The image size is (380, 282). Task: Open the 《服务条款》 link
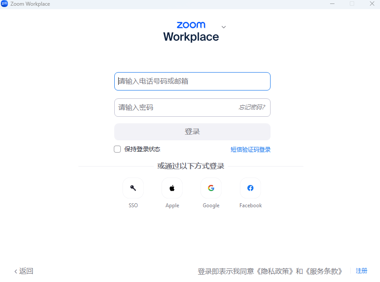pos(324,272)
